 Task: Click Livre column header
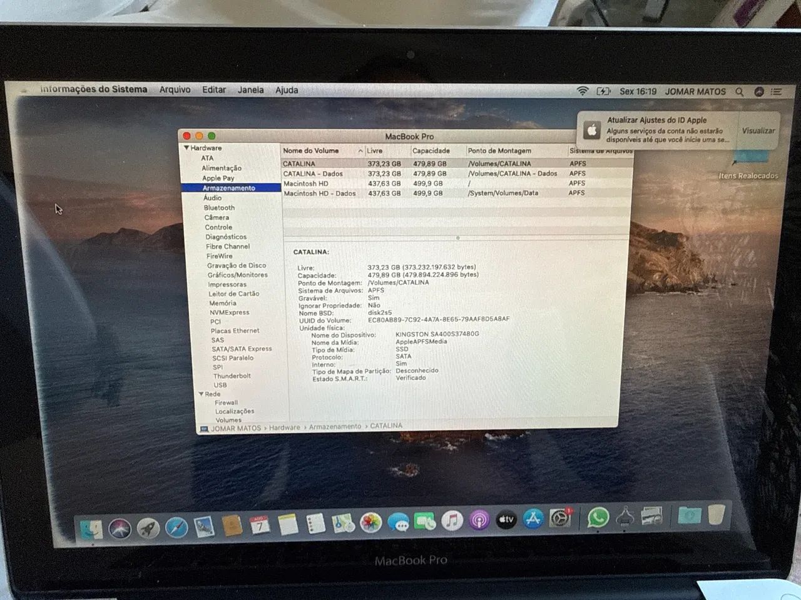coord(387,151)
